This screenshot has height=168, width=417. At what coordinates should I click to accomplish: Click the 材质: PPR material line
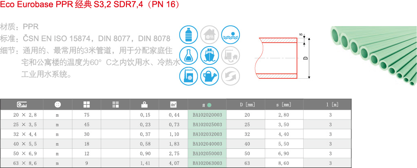(x=20, y=27)
